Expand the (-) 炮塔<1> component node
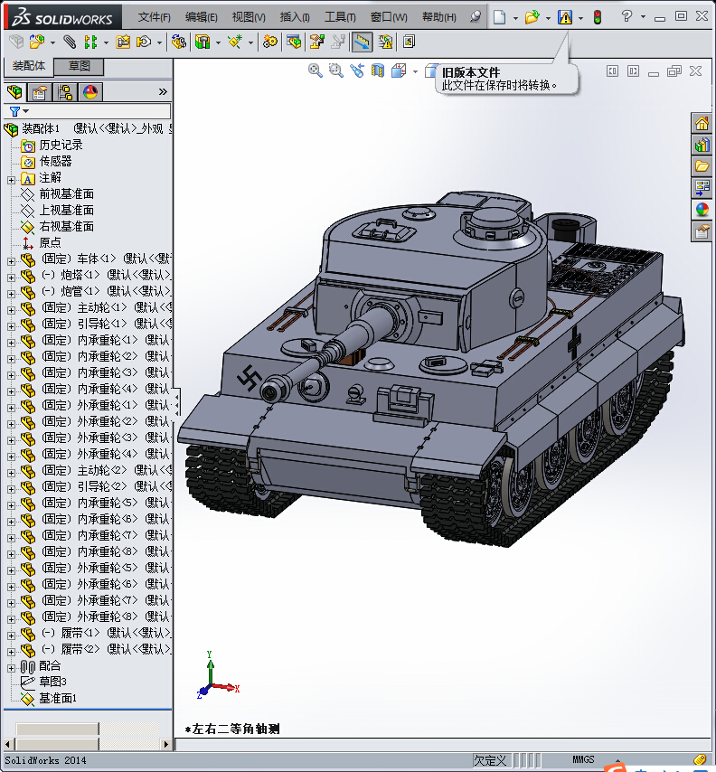716x772 pixels. click(x=11, y=278)
